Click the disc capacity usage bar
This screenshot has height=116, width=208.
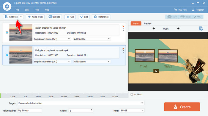pos(64,96)
